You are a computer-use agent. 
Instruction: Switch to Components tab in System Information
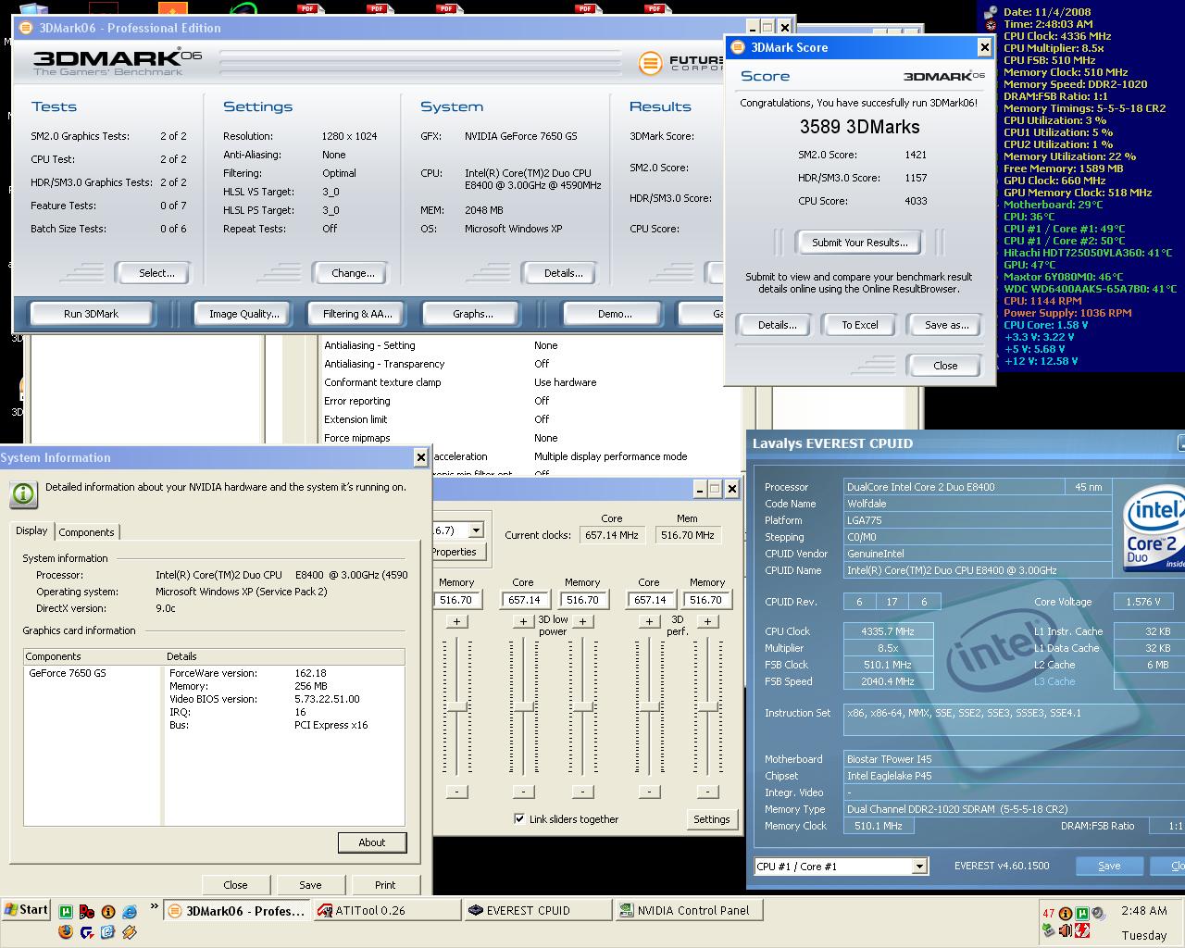click(86, 532)
